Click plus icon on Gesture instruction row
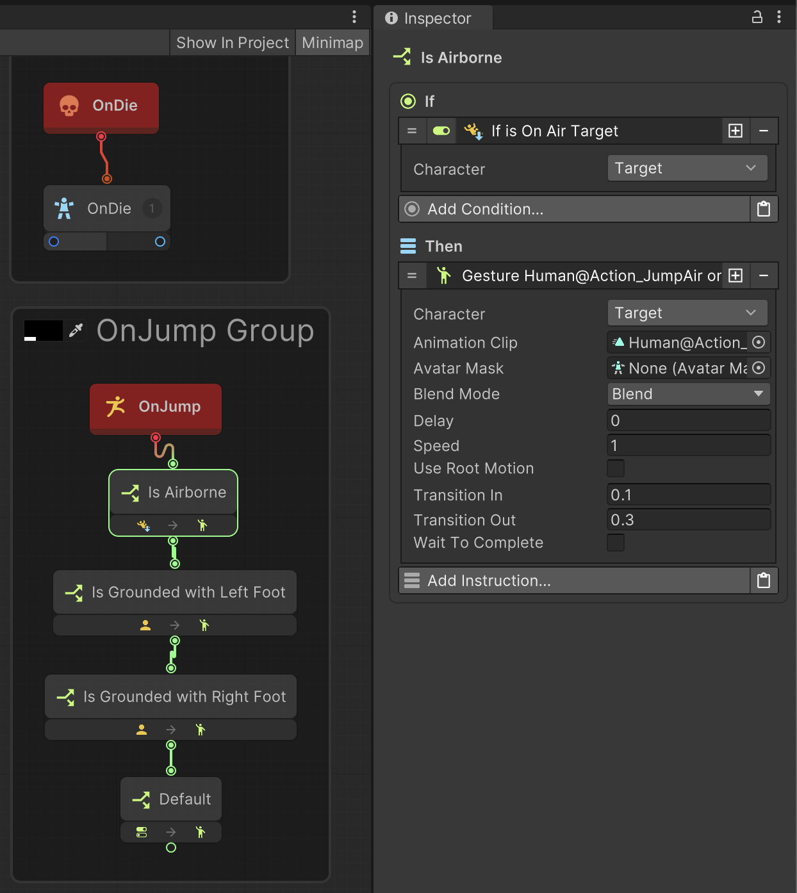The image size is (797, 893). click(736, 276)
